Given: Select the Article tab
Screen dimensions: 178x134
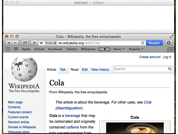Looking at the screenshot, I should [51, 70].
